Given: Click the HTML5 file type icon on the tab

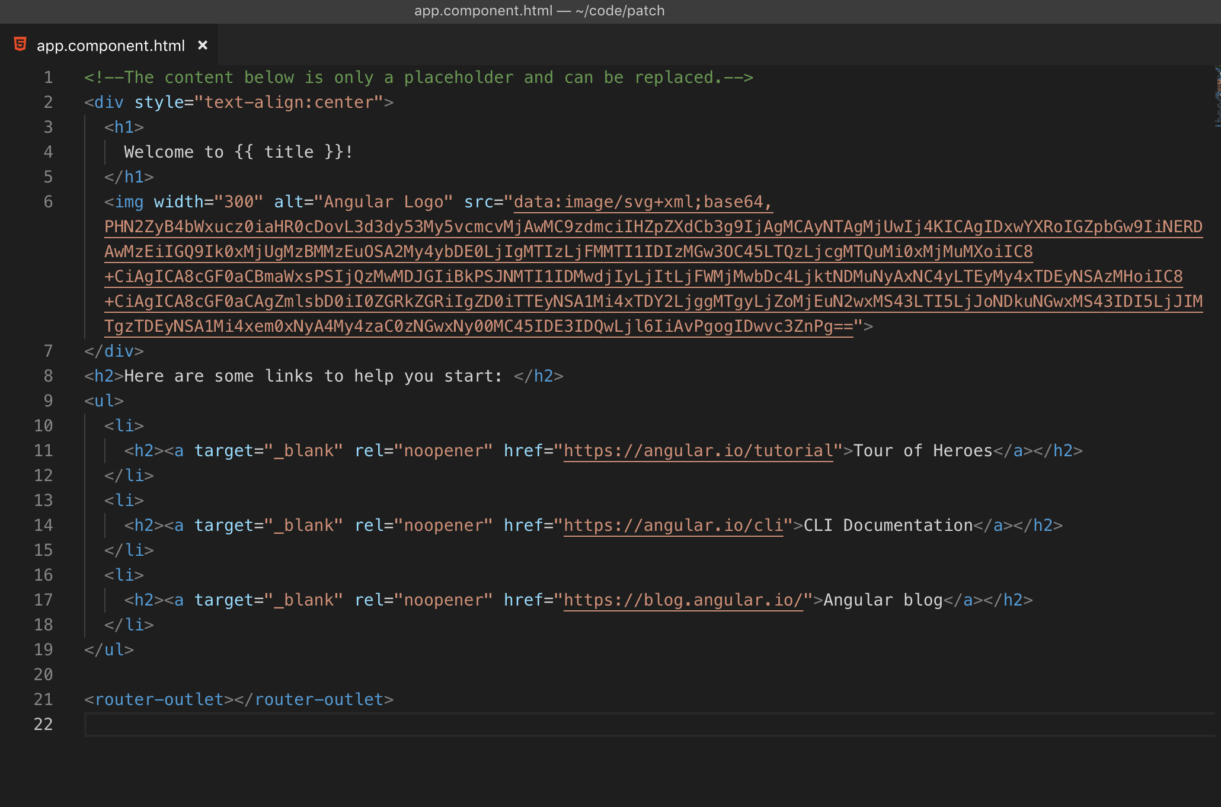Looking at the screenshot, I should [19, 45].
